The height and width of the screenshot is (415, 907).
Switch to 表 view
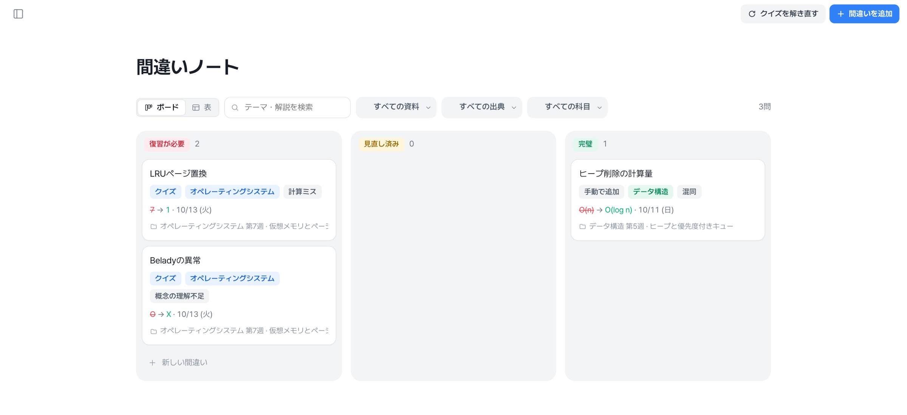[x=202, y=108]
